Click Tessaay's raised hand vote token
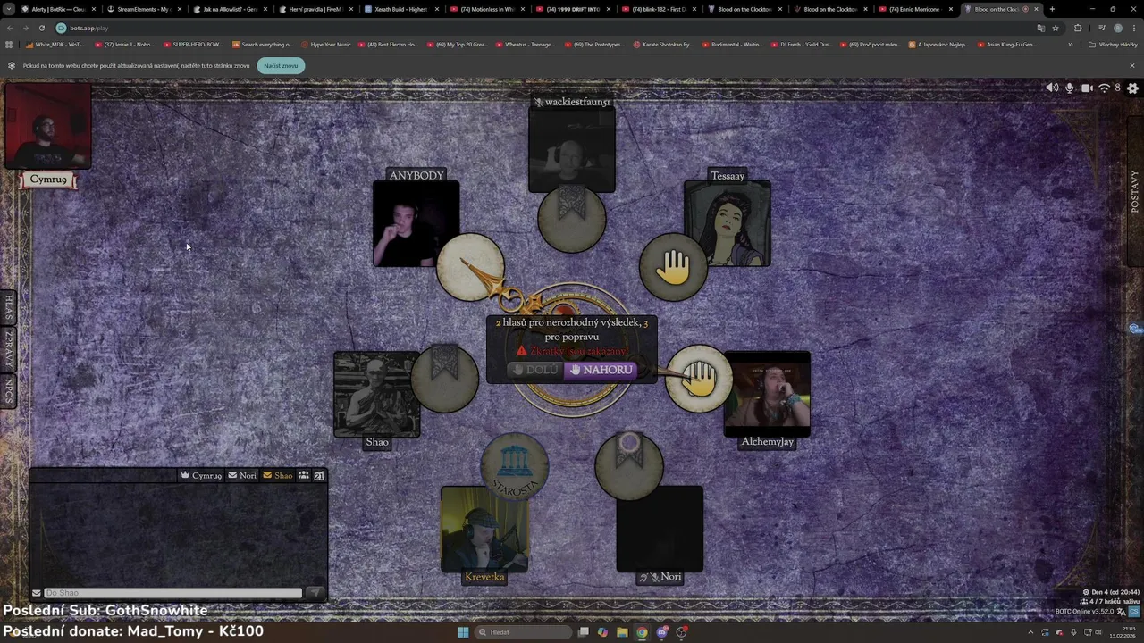Viewport: 1144px width, 643px height. click(673, 267)
